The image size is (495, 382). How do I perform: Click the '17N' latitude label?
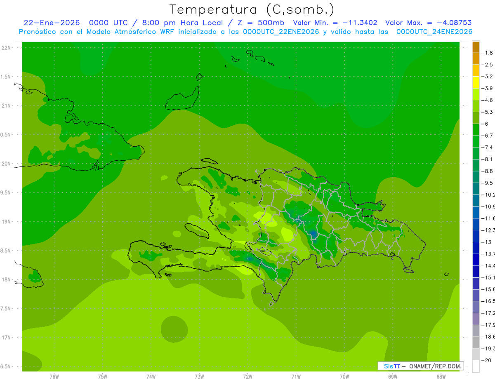pos(7,337)
